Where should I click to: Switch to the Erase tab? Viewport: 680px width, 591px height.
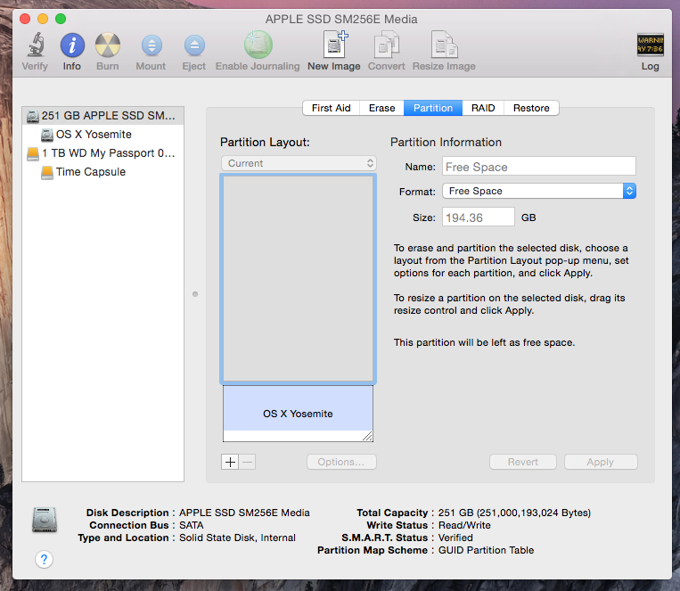tap(381, 108)
